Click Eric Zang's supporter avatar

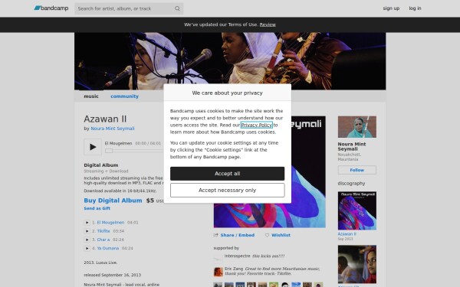point(218,272)
